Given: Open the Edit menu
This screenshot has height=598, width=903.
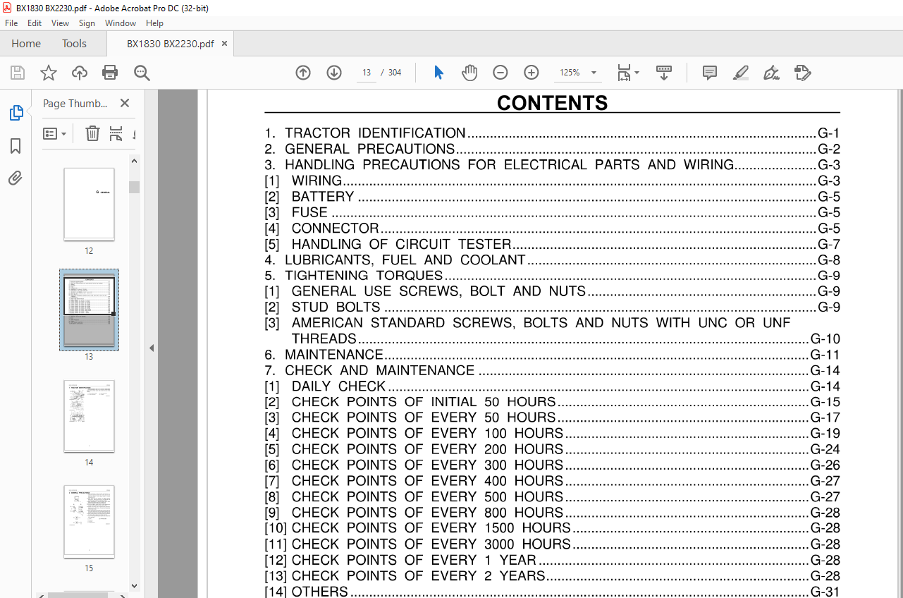Looking at the screenshot, I should [x=35, y=23].
